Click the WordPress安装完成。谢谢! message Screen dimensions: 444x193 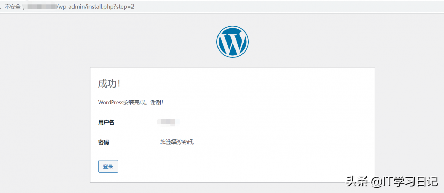click(131, 102)
